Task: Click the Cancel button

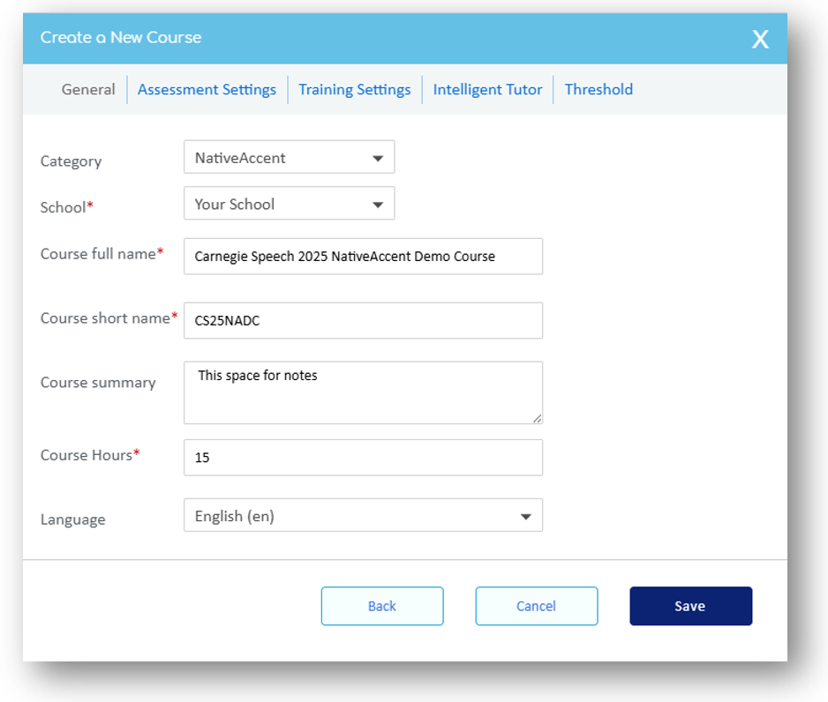Action: [536, 606]
